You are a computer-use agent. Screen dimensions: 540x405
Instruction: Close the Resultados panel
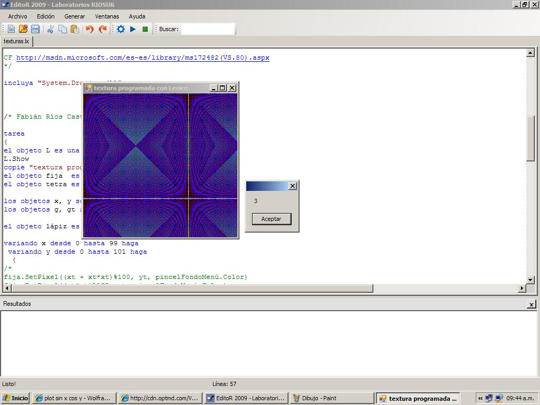point(531,304)
